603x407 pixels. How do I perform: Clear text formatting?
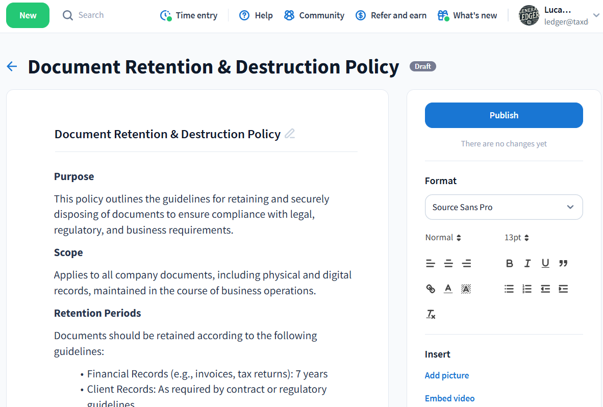(431, 314)
